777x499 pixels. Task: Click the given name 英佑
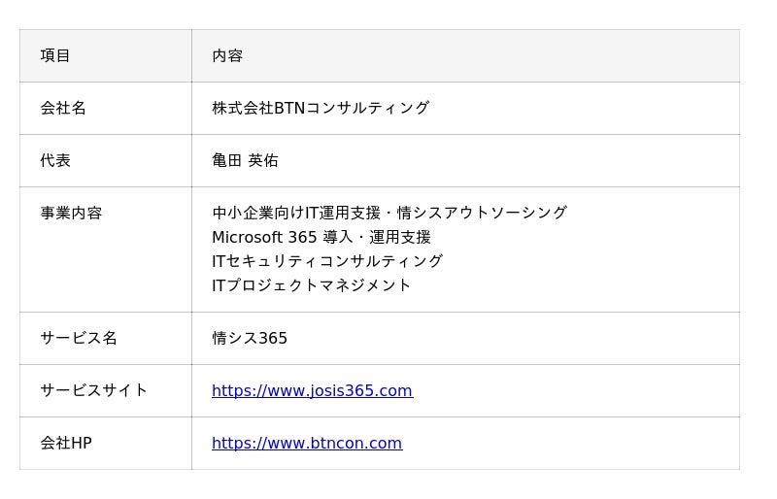[263, 160]
